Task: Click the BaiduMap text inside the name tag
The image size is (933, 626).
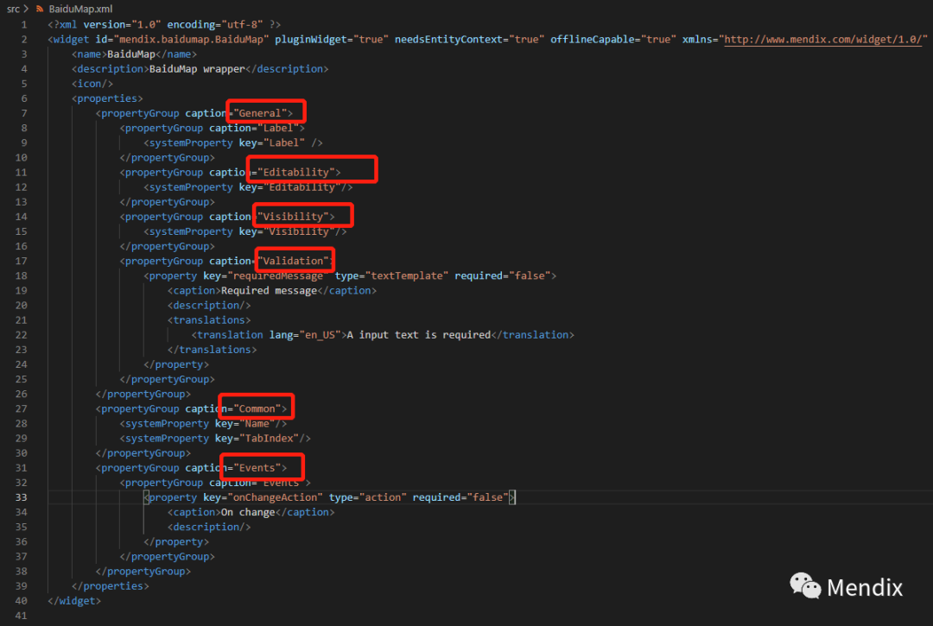Action: 131,54
